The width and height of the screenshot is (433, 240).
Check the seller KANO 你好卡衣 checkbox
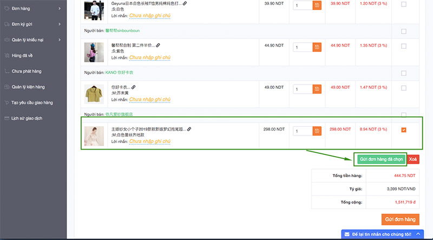click(x=404, y=73)
